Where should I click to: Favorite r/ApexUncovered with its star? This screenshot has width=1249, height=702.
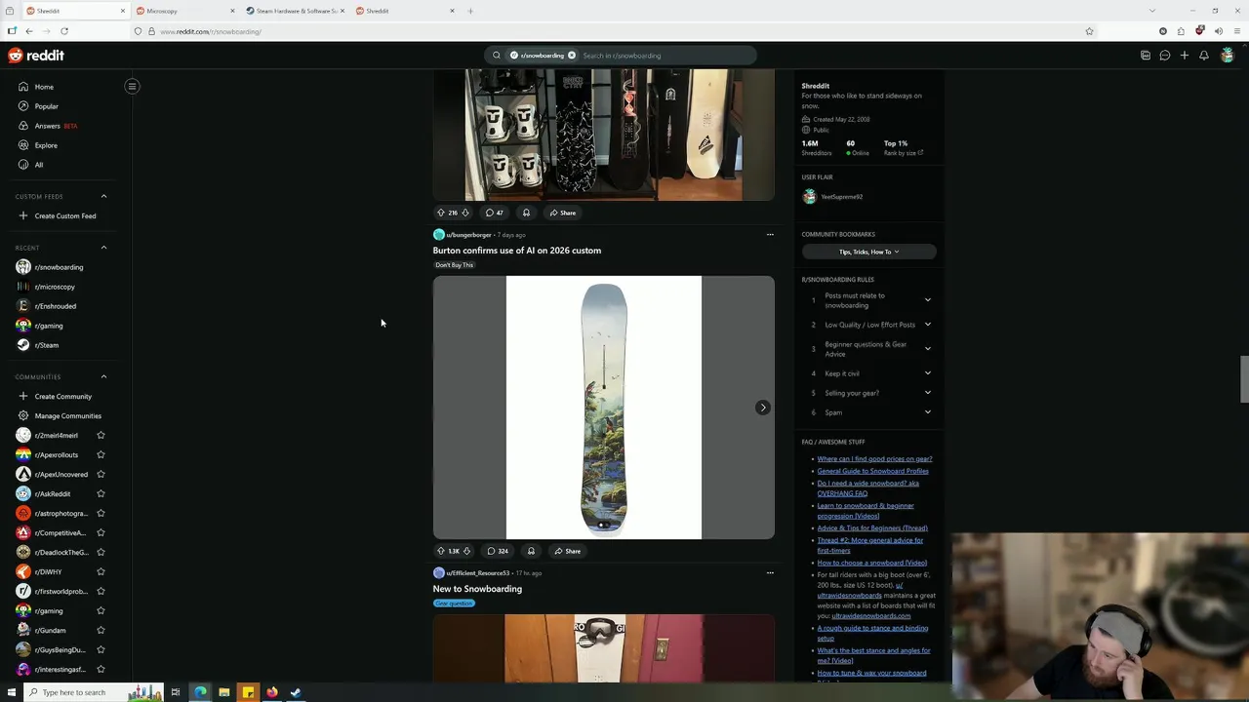(x=101, y=474)
